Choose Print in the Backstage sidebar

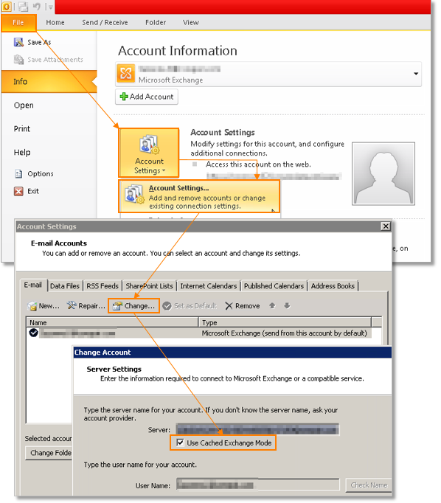22,128
